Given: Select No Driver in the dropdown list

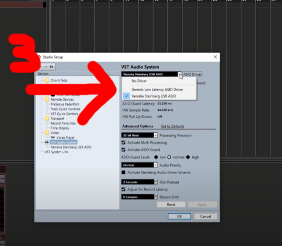Looking at the screenshot, I should tap(139, 81).
